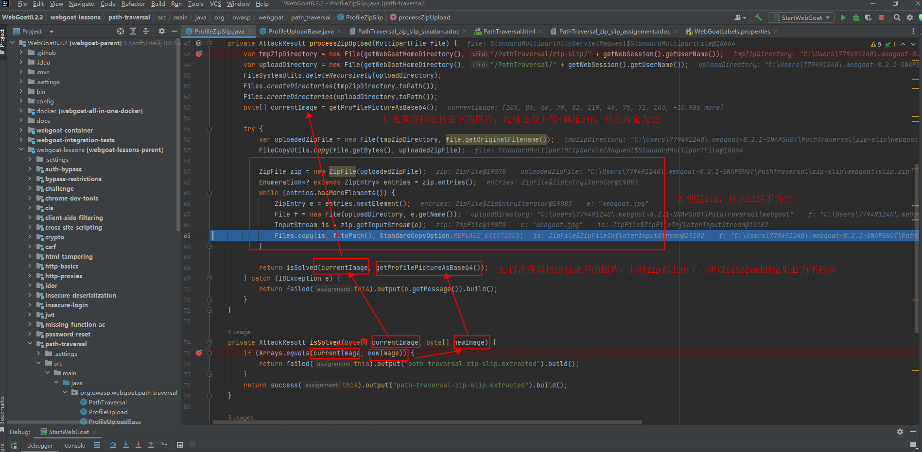
Task: Click Select Opened File crosshair icon
Action: pos(121,31)
